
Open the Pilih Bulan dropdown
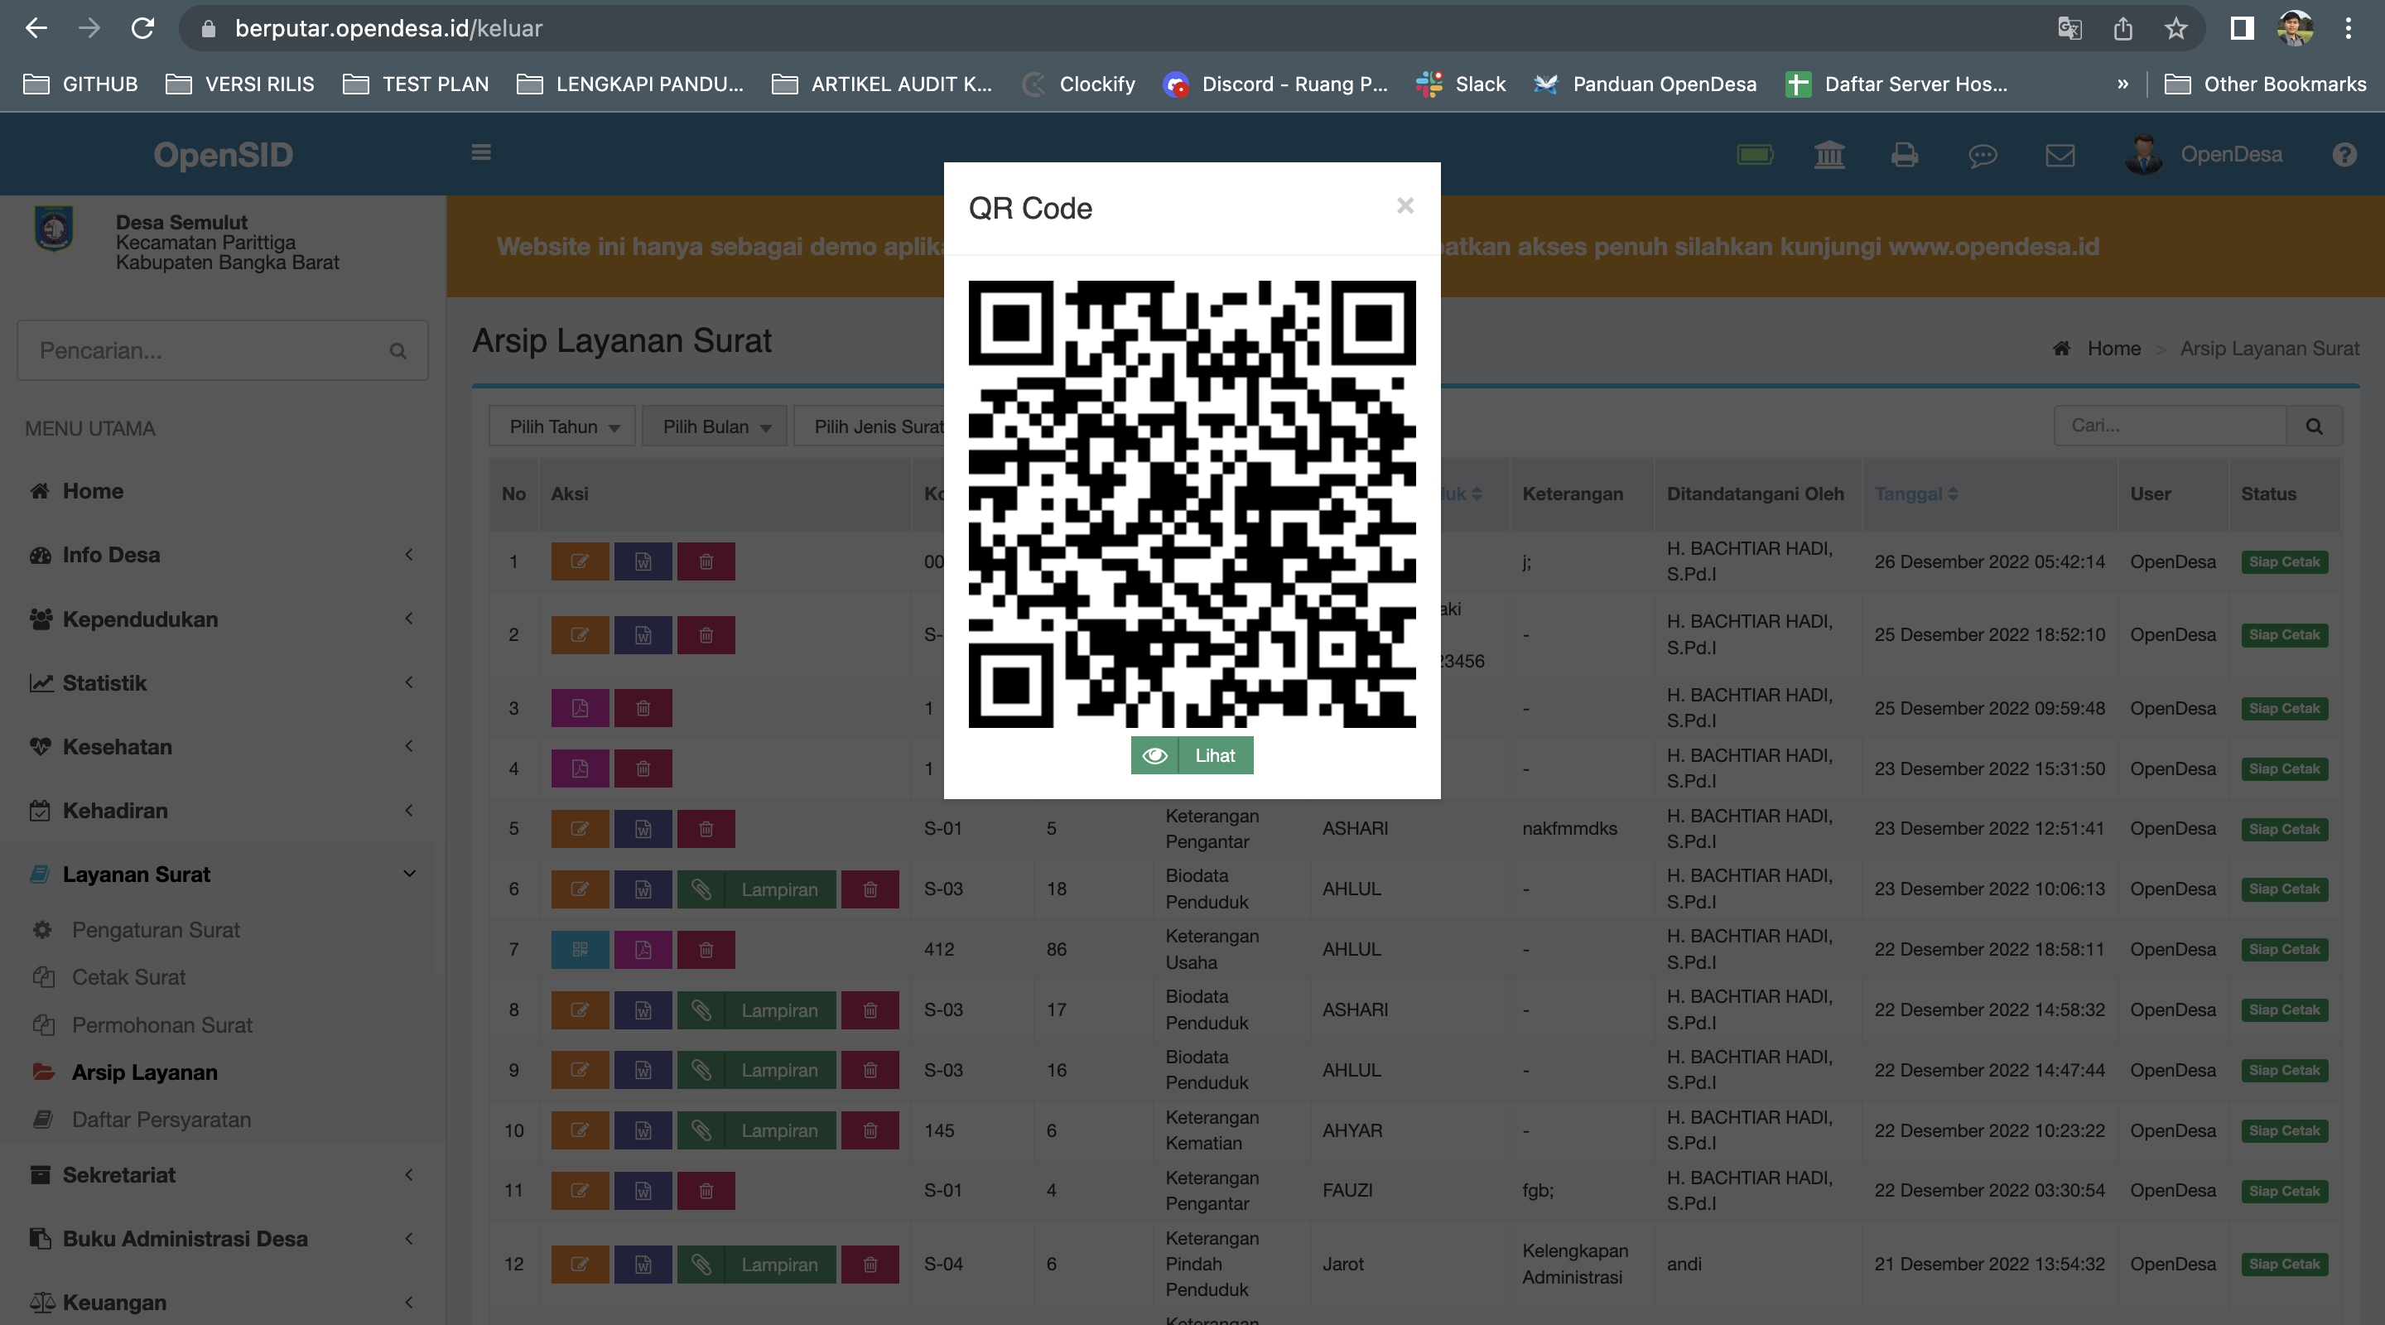[714, 426]
